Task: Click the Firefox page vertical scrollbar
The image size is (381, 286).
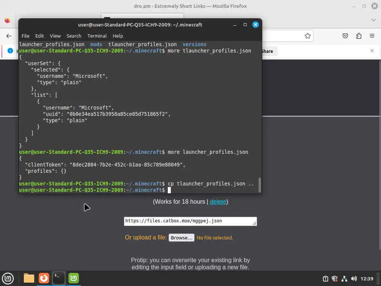Action: (x=380, y=155)
